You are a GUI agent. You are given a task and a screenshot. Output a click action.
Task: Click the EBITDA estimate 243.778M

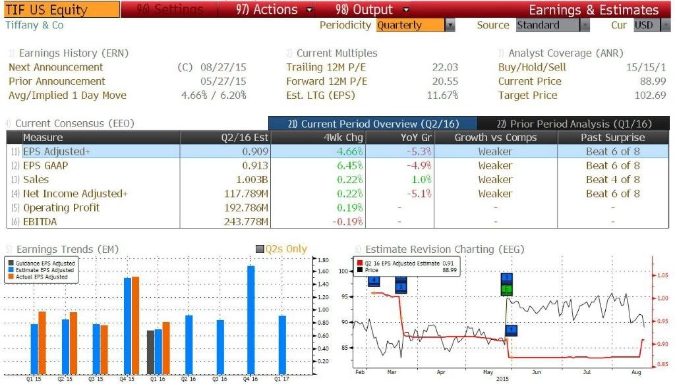point(246,222)
